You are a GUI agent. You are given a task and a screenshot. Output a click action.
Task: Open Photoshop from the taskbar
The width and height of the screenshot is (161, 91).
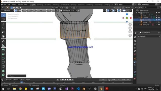pyautogui.click(x=55, y=89)
